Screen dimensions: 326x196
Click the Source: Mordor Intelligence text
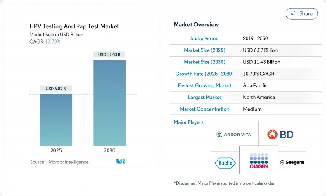59,162
